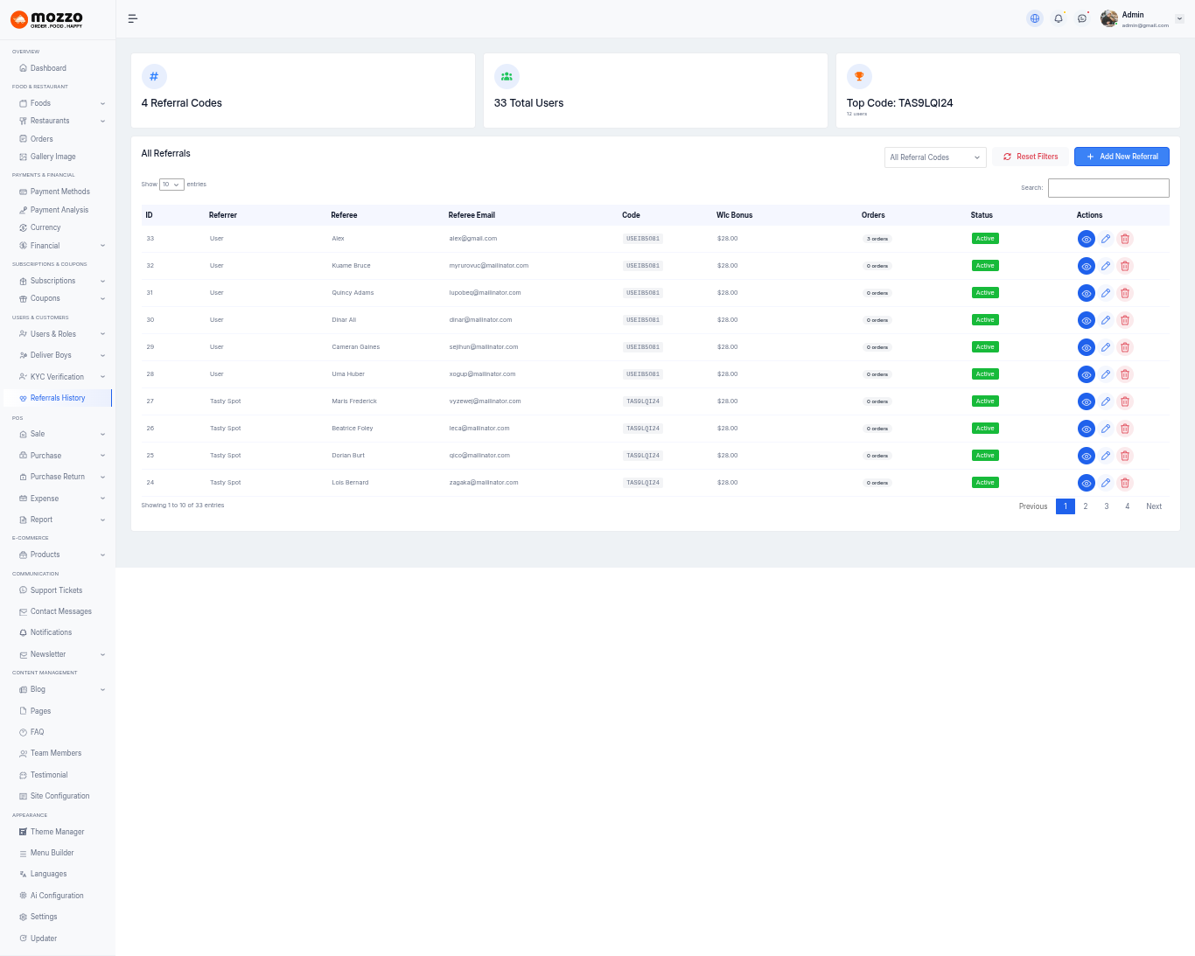Click the Reset Filters button
The width and height of the screenshot is (1195, 956).
coord(1031,157)
